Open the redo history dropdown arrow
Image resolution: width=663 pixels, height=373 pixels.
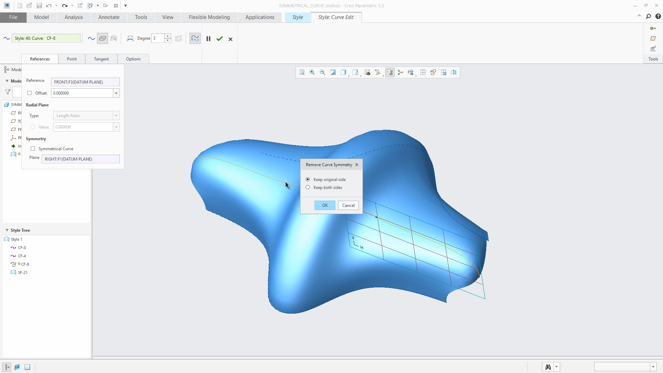(72, 6)
